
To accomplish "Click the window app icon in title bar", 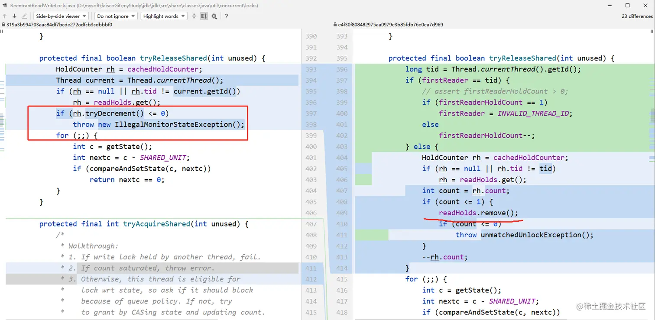I will click(x=5, y=6).
